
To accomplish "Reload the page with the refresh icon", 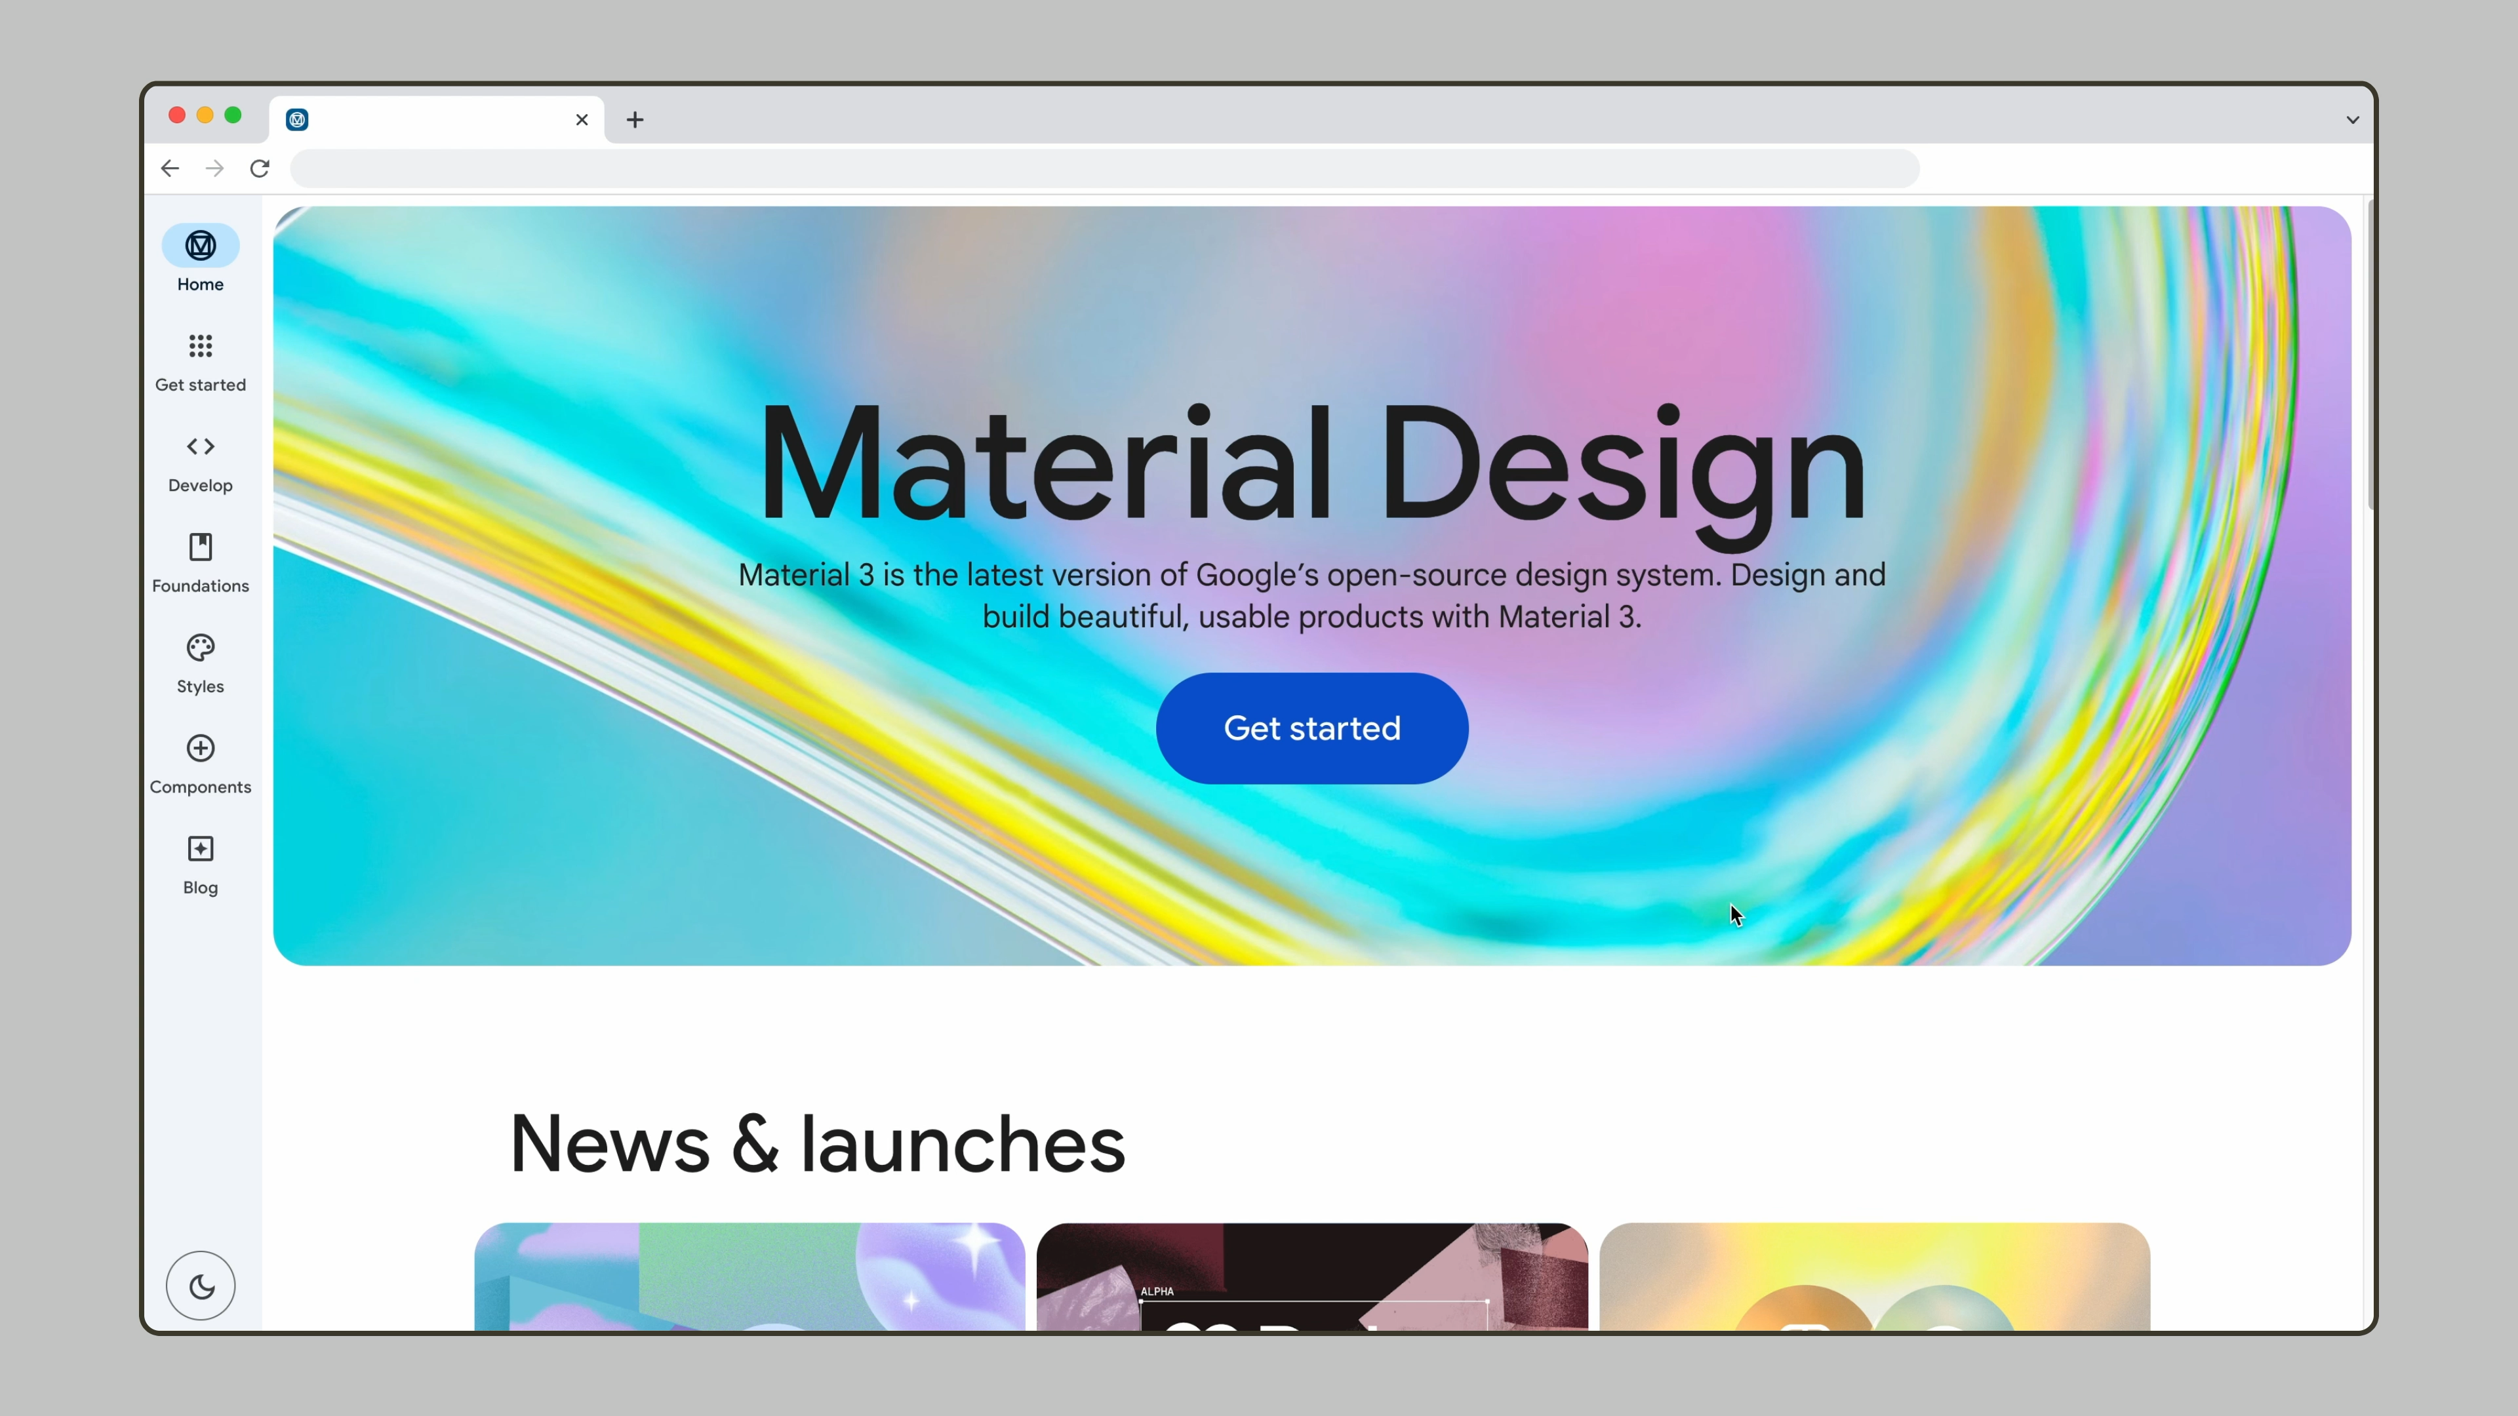I will (260, 169).
